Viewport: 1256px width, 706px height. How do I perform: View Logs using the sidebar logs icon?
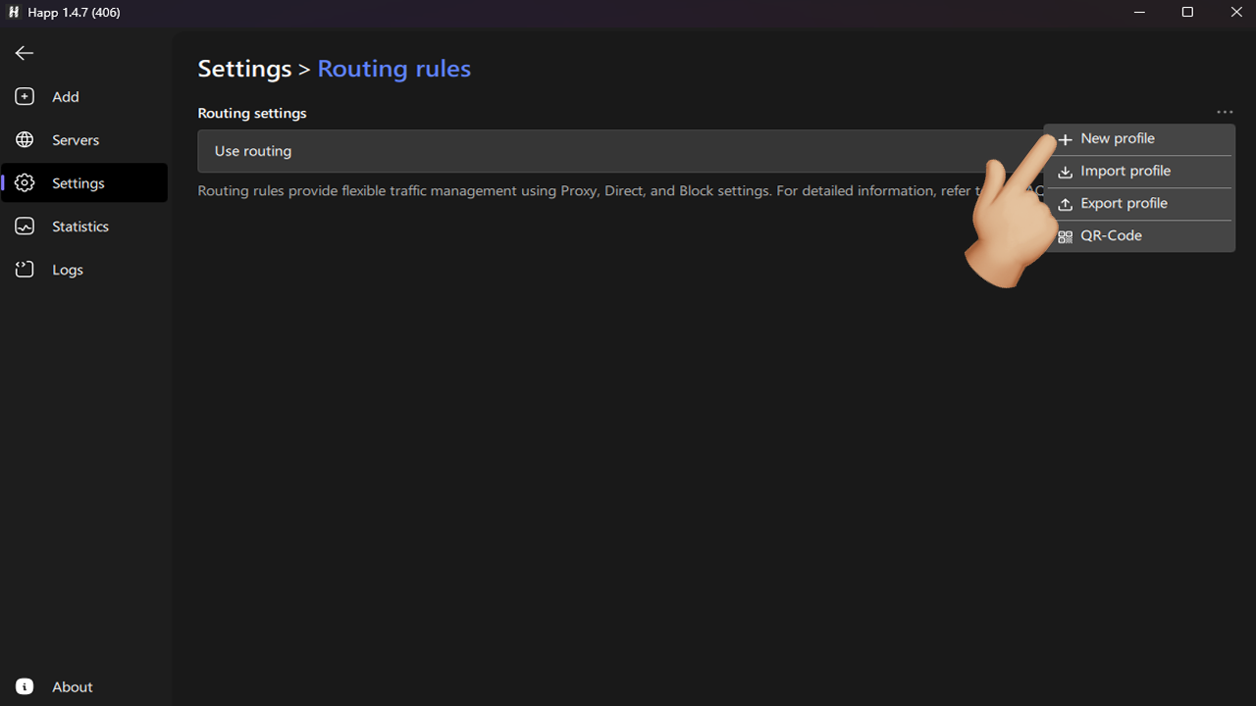click(x=24, y=269)
